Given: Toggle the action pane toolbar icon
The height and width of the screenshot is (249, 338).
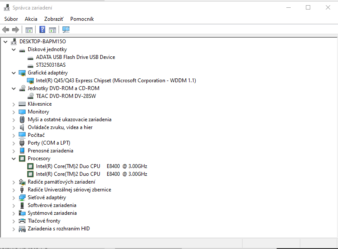Looking at the screenshot, I should pyautogui.click(x=53, y=30).
